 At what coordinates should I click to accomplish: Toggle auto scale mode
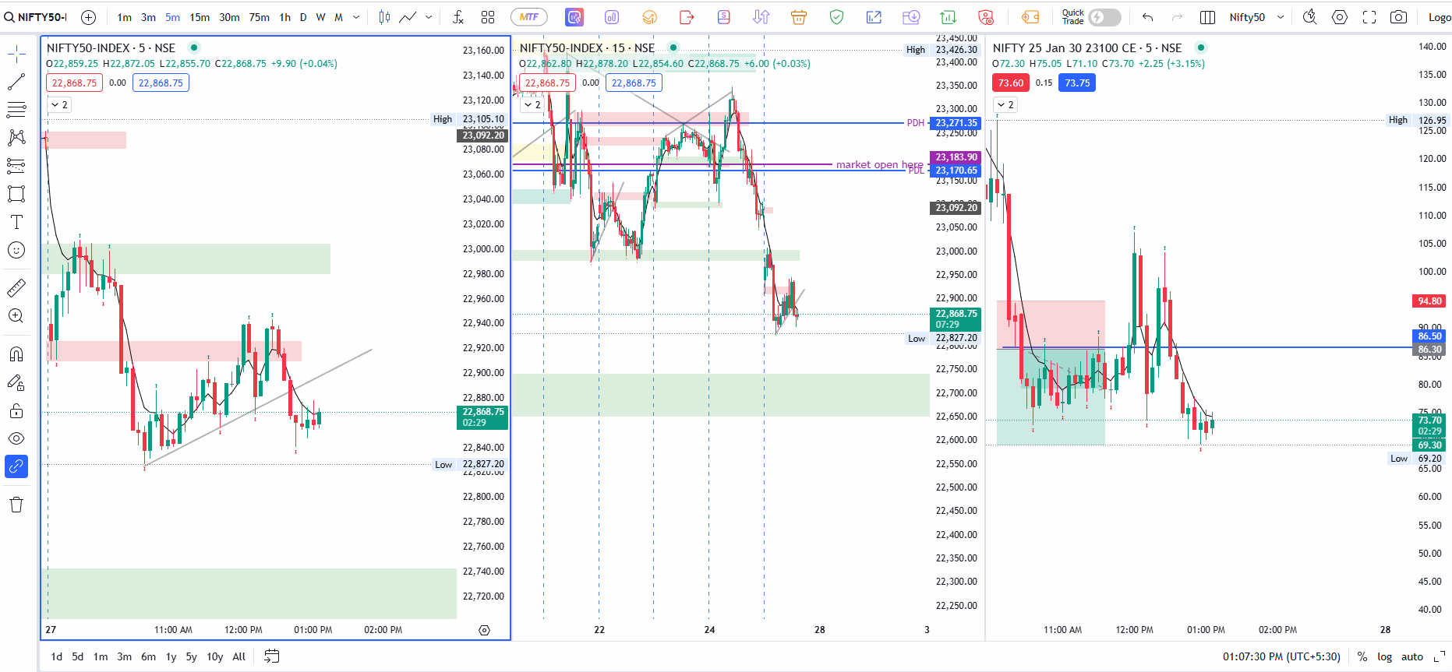click(x=1412, y=656)
